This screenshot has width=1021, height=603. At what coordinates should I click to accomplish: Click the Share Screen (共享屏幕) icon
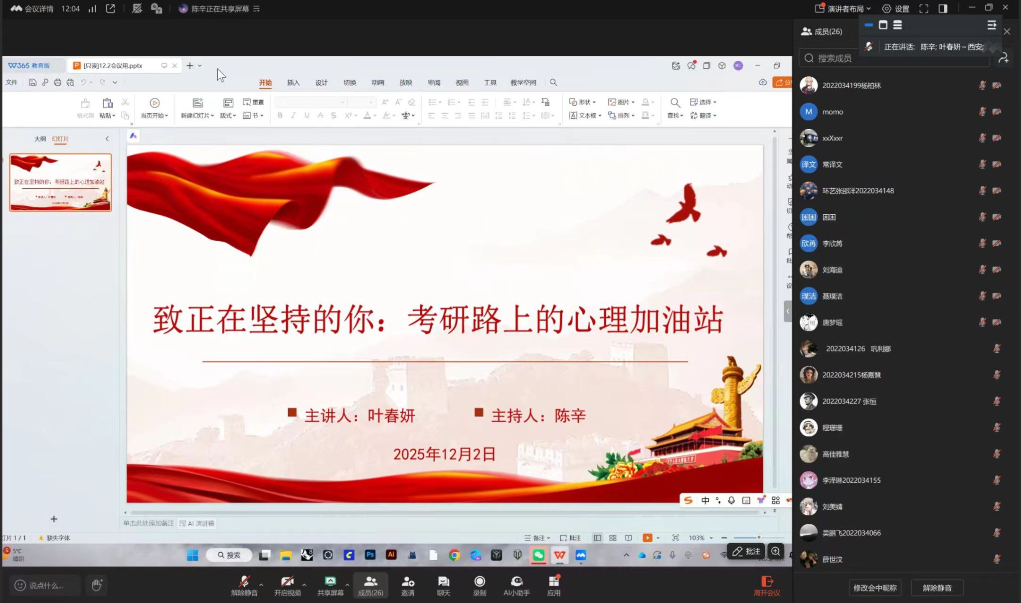pos(330,582)
